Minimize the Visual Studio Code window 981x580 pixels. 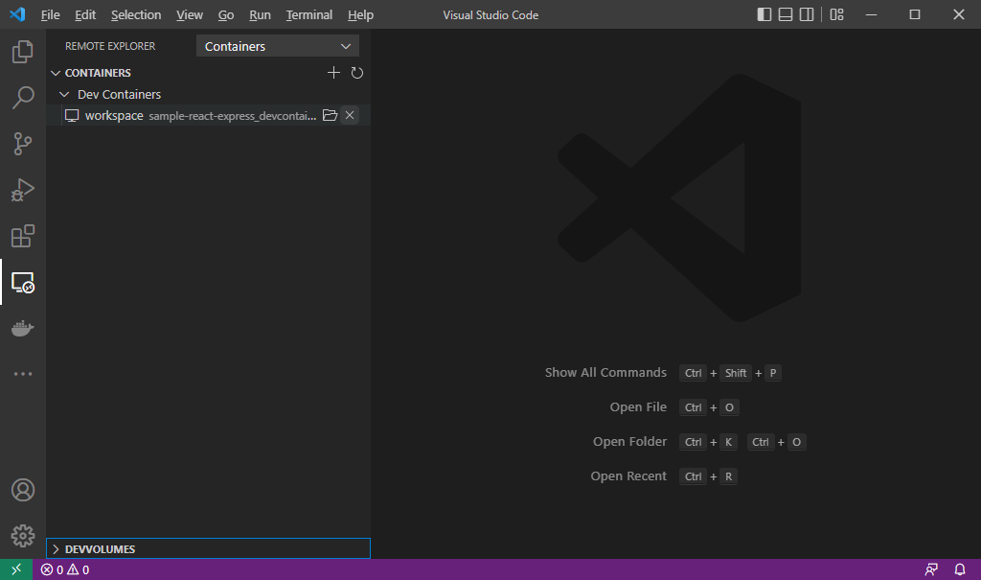point(871,14)
